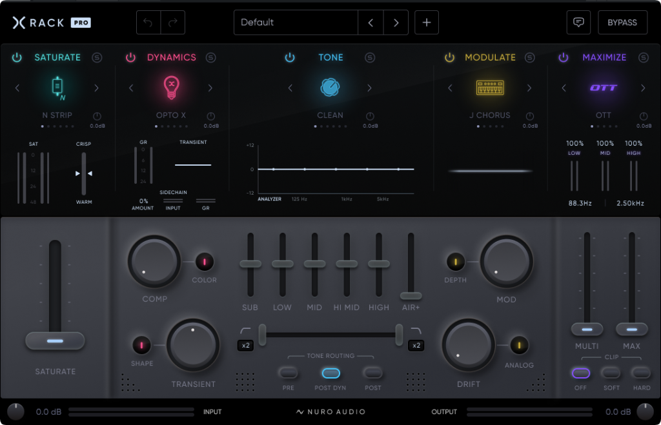Click the BYPASS button
The height and width of the screenshot is (425, 661).
click(622, 23)
